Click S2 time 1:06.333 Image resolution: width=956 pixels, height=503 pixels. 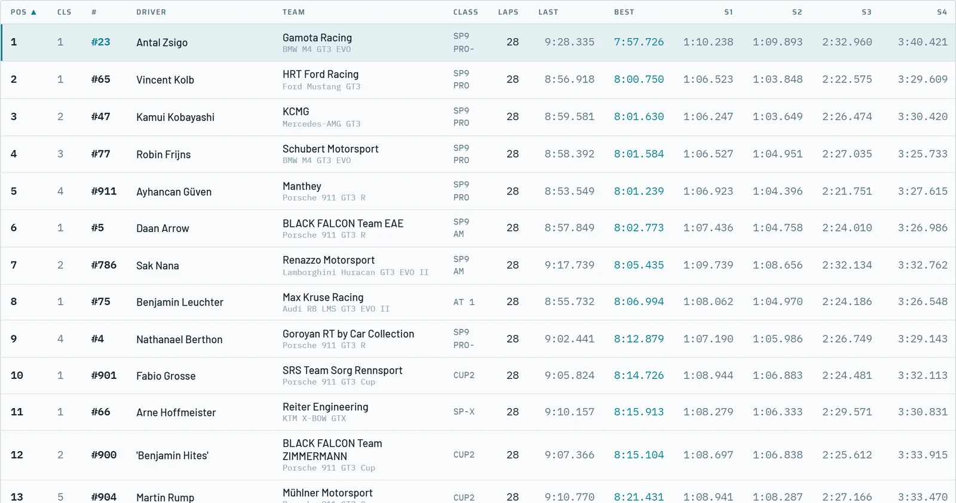point(777,412)
